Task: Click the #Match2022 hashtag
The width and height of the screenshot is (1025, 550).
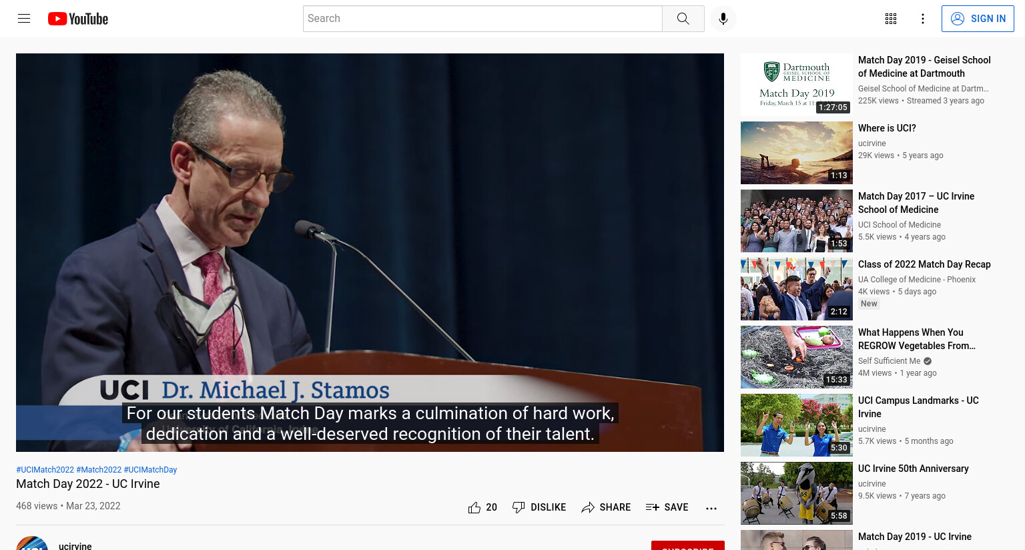Action: tap(99, 470)
